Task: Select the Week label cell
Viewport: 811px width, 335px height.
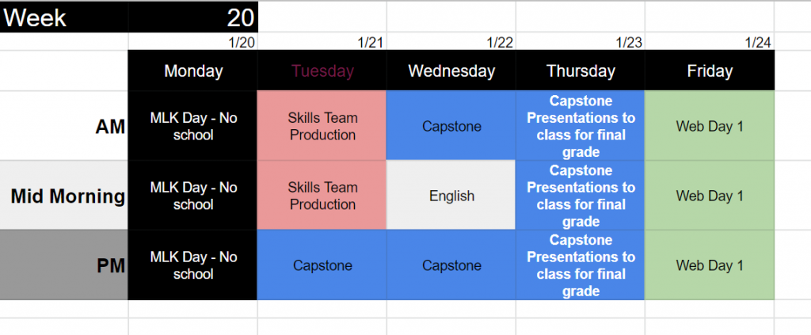Action: pyautogui.click(x=64, y=17)
